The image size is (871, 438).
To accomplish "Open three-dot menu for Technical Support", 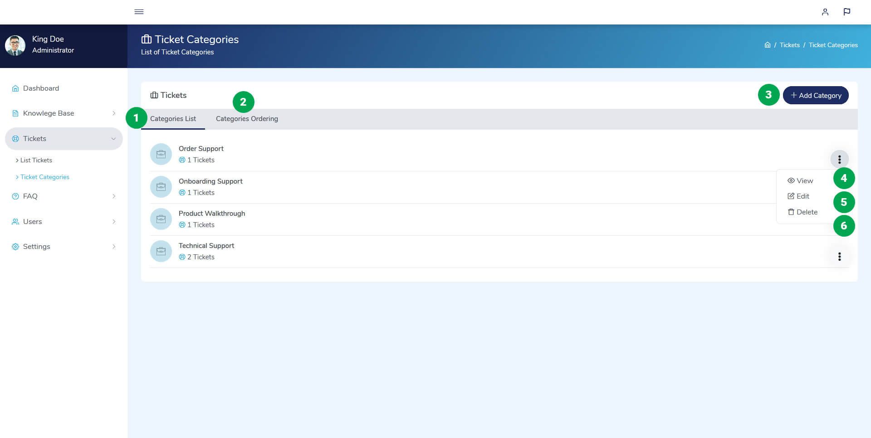I will (839, 257).
